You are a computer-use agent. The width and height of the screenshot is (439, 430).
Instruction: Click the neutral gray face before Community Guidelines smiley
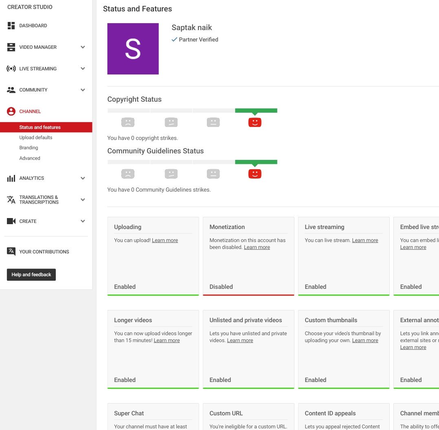(x=213, y=174)
